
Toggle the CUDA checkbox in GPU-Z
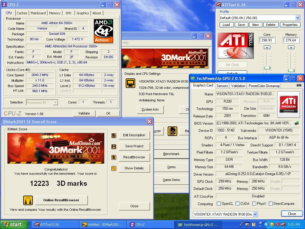[237, 203]
